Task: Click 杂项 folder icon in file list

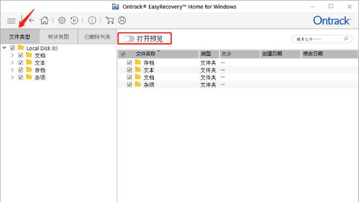Action: 138,84
